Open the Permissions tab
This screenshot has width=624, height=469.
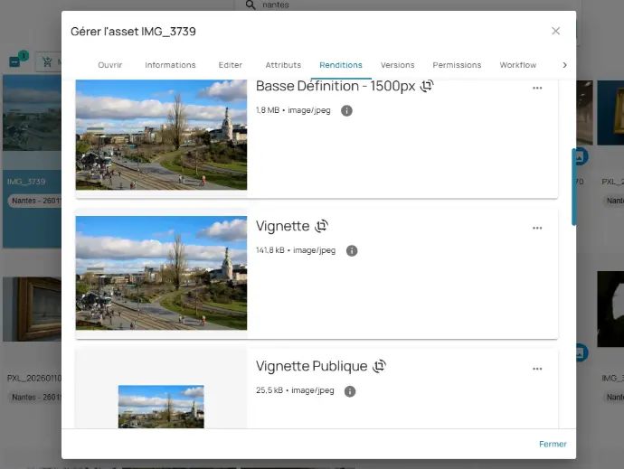pyautogui.click(x=457, y=65)
